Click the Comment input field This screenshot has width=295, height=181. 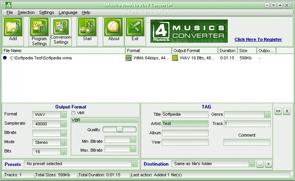[x=247, y=142]
